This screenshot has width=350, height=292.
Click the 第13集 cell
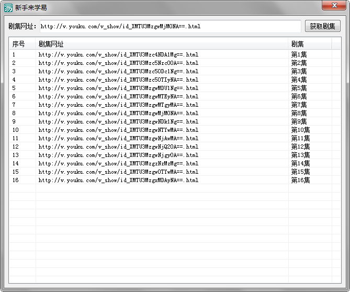coord(300,155)
